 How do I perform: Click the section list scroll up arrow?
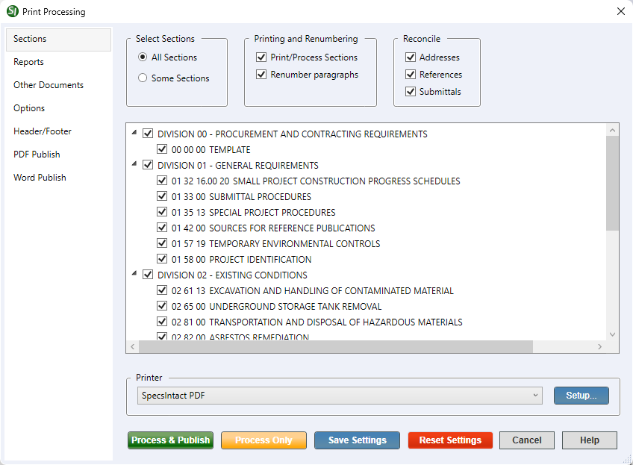pos(612,130)
